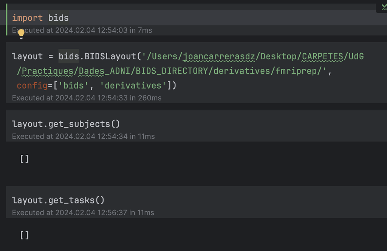Click the lightbulb intention action icon
387x251 pixels.
[x=21, y=33]
